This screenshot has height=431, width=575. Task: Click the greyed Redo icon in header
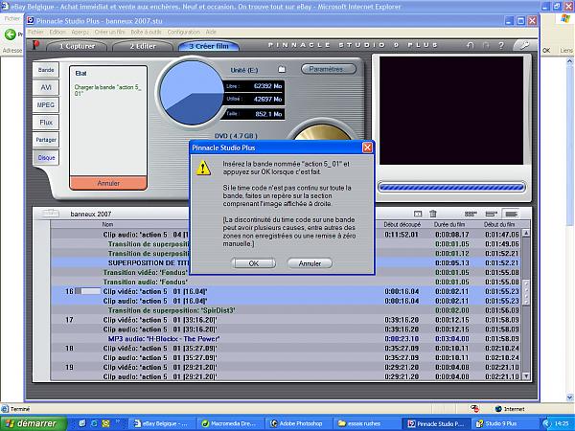point(486,45)
